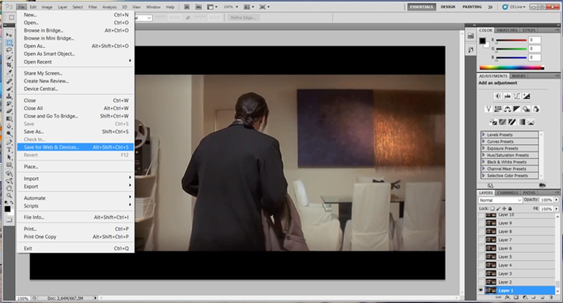
Task: Add a Channel Mixer adjustment icon
Action: (x=536, y=109)
